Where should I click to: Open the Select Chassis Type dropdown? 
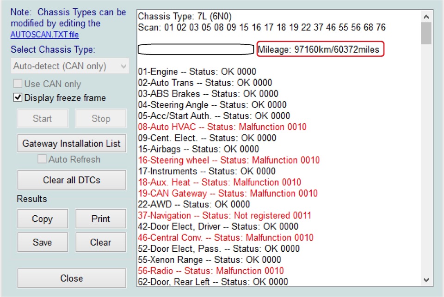pos(70,66)
